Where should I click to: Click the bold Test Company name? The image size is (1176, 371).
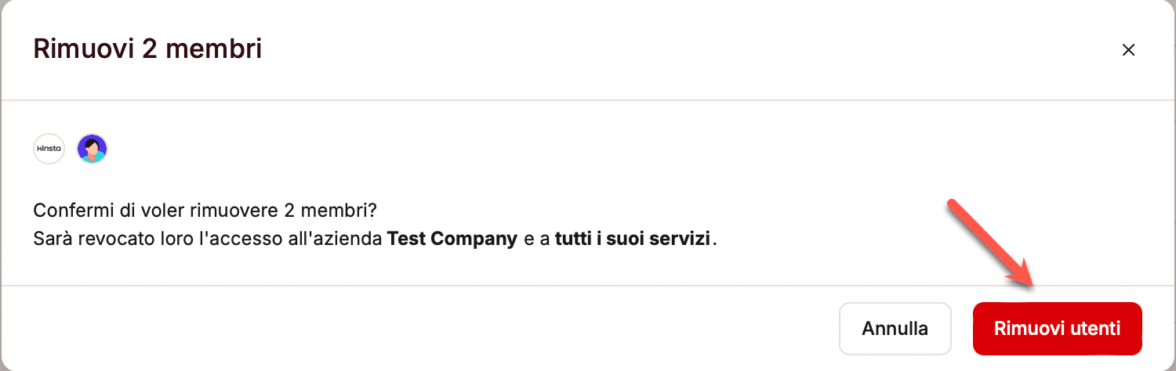(452, 238)
